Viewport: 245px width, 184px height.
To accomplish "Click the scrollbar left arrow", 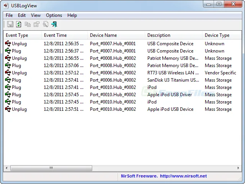I will (x=7, y=168).
